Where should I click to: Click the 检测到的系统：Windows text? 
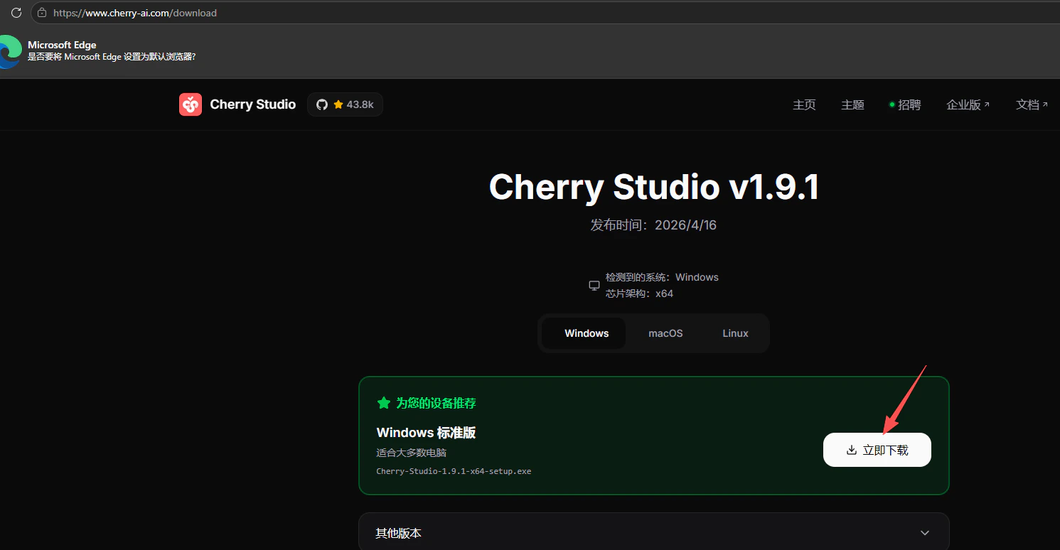pyautogui.click(x=662, y=277)
